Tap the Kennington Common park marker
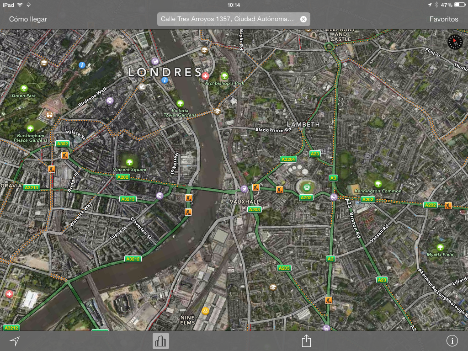Image resolution: width=468 pixels, height=351 pixels. pos(378,183)
